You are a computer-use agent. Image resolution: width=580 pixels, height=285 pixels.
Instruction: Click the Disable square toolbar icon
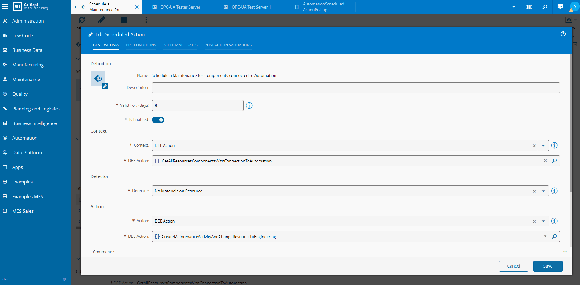tap(124, 20)
